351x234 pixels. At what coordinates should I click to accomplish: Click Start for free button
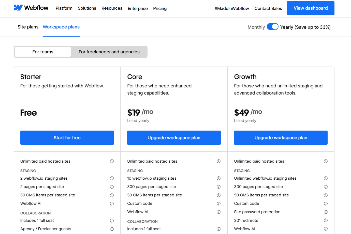(x=67, y=138)
